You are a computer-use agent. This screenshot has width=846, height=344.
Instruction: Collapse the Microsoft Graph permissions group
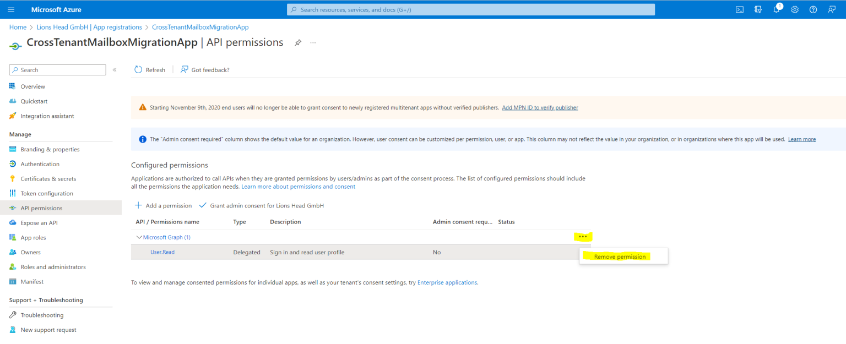click(x=139, y=237)
